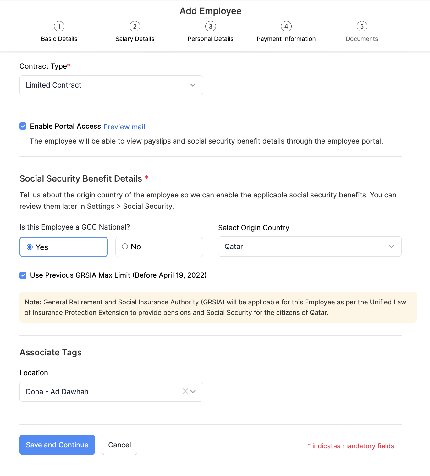Open Select Origin Country dropdown
The image size is (430, 476).
(310, 246)
